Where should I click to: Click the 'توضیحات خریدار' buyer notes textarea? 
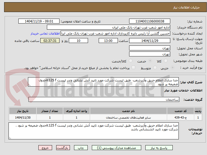tap(93, 131)
